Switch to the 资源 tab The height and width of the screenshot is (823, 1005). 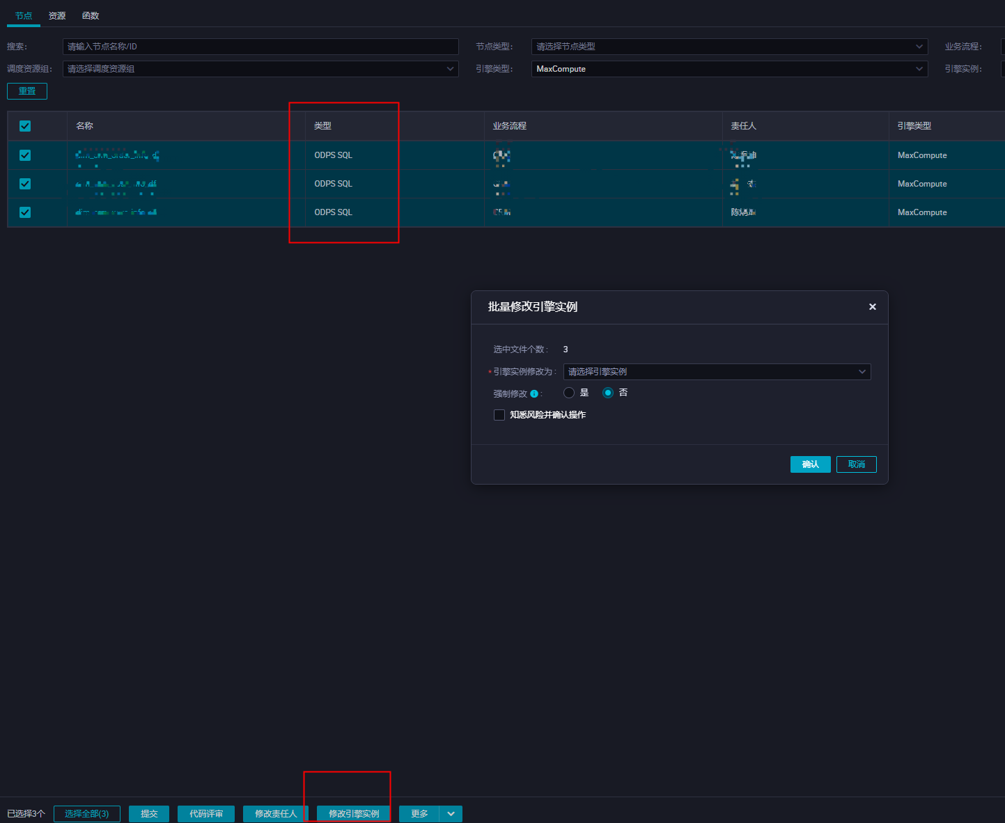57,15
